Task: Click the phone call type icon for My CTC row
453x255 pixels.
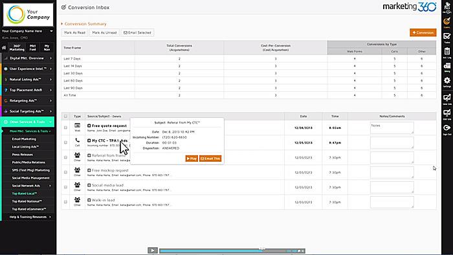Action: pyautogui.click(x=77, y=140)
